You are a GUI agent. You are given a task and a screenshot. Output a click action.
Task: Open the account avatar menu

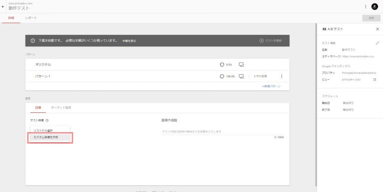pyautogui.click(x=375, y=6)
